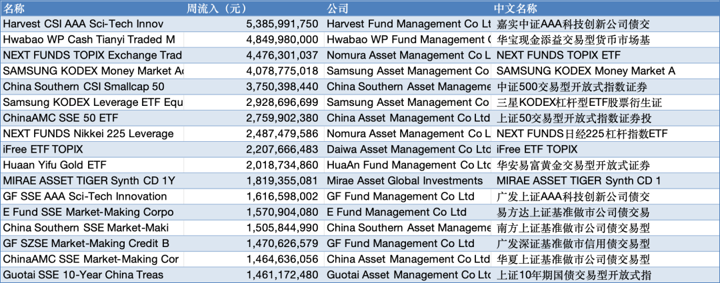
Task: Click the Harvest CSI AAA Sci-Tech Innov cell
Action: pyautogui.click(x=92, y=24)
